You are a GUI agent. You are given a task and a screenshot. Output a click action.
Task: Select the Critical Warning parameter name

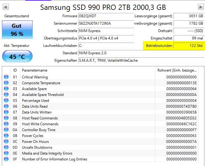click(x=35, y=77)
